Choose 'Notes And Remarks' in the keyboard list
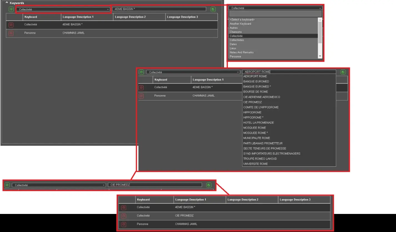The width and height of the screenshot is (396, 232). [241, 52]
